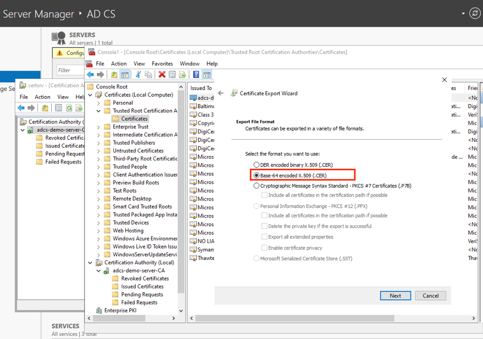Click the Forward arrow in certsrv window toolbar

tap(31, 108)
